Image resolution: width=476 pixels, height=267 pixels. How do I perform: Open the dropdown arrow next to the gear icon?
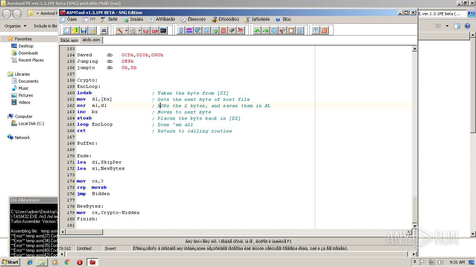pos(139,30)
